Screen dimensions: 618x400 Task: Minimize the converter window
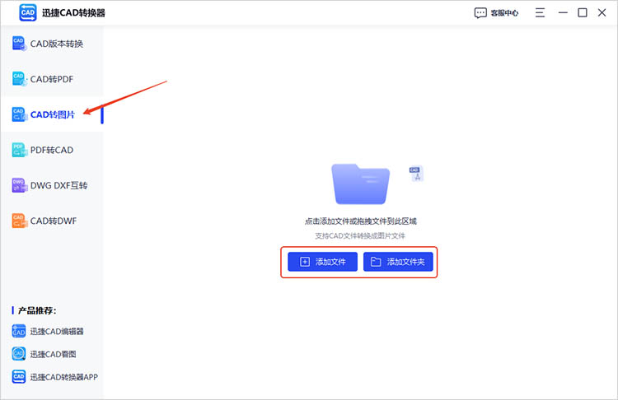click(x=563, y=13)
